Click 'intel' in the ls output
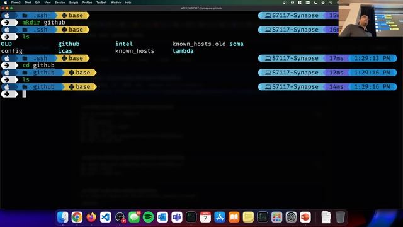Viewport: 403px width, 227px height. pyautogui.click(x=124, y=44)
